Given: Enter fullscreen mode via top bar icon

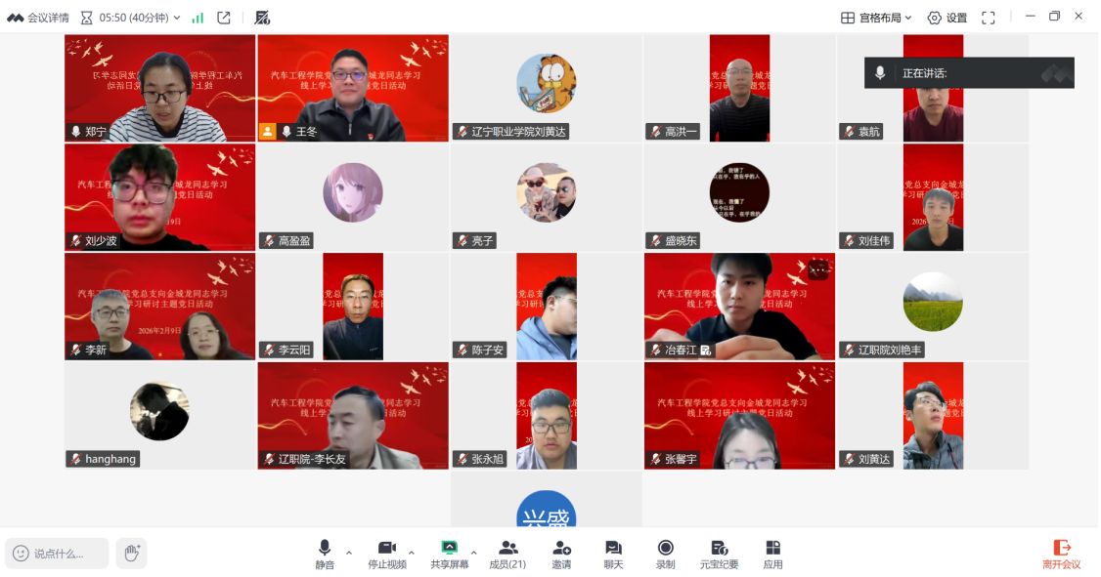Looking at the screenshot, I should [x=988, y=18].
